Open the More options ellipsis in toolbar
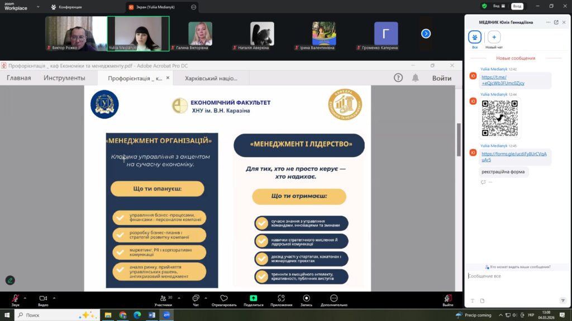Screen dimensions: 572x321 point(333,298)
